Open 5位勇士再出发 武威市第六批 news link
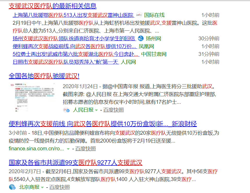 click(76, 54)
